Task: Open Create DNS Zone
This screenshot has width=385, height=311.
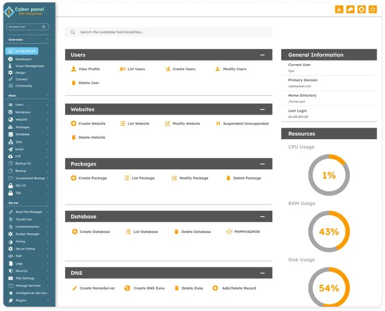Action: click(144, 288)
